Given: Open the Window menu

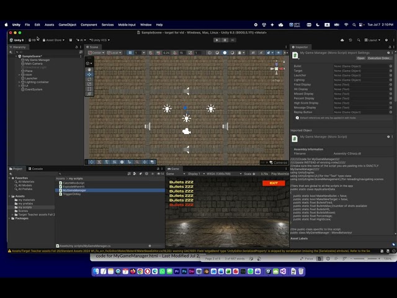Looking at the screenshot, I should pos(146,25).
